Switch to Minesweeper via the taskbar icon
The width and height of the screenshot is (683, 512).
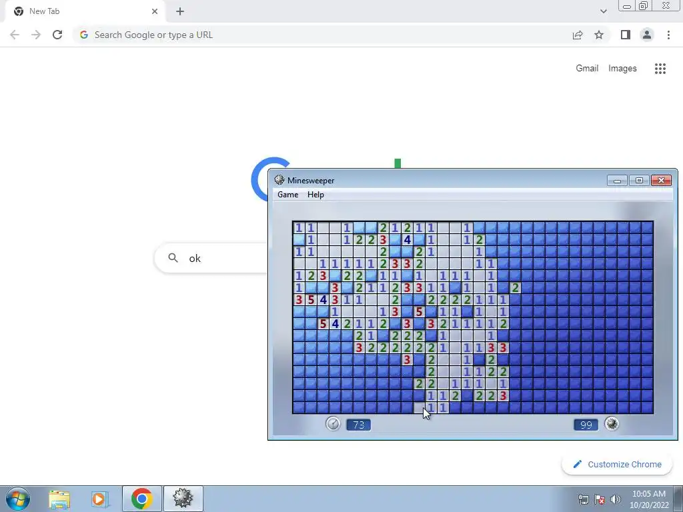(x=183, y=499)
